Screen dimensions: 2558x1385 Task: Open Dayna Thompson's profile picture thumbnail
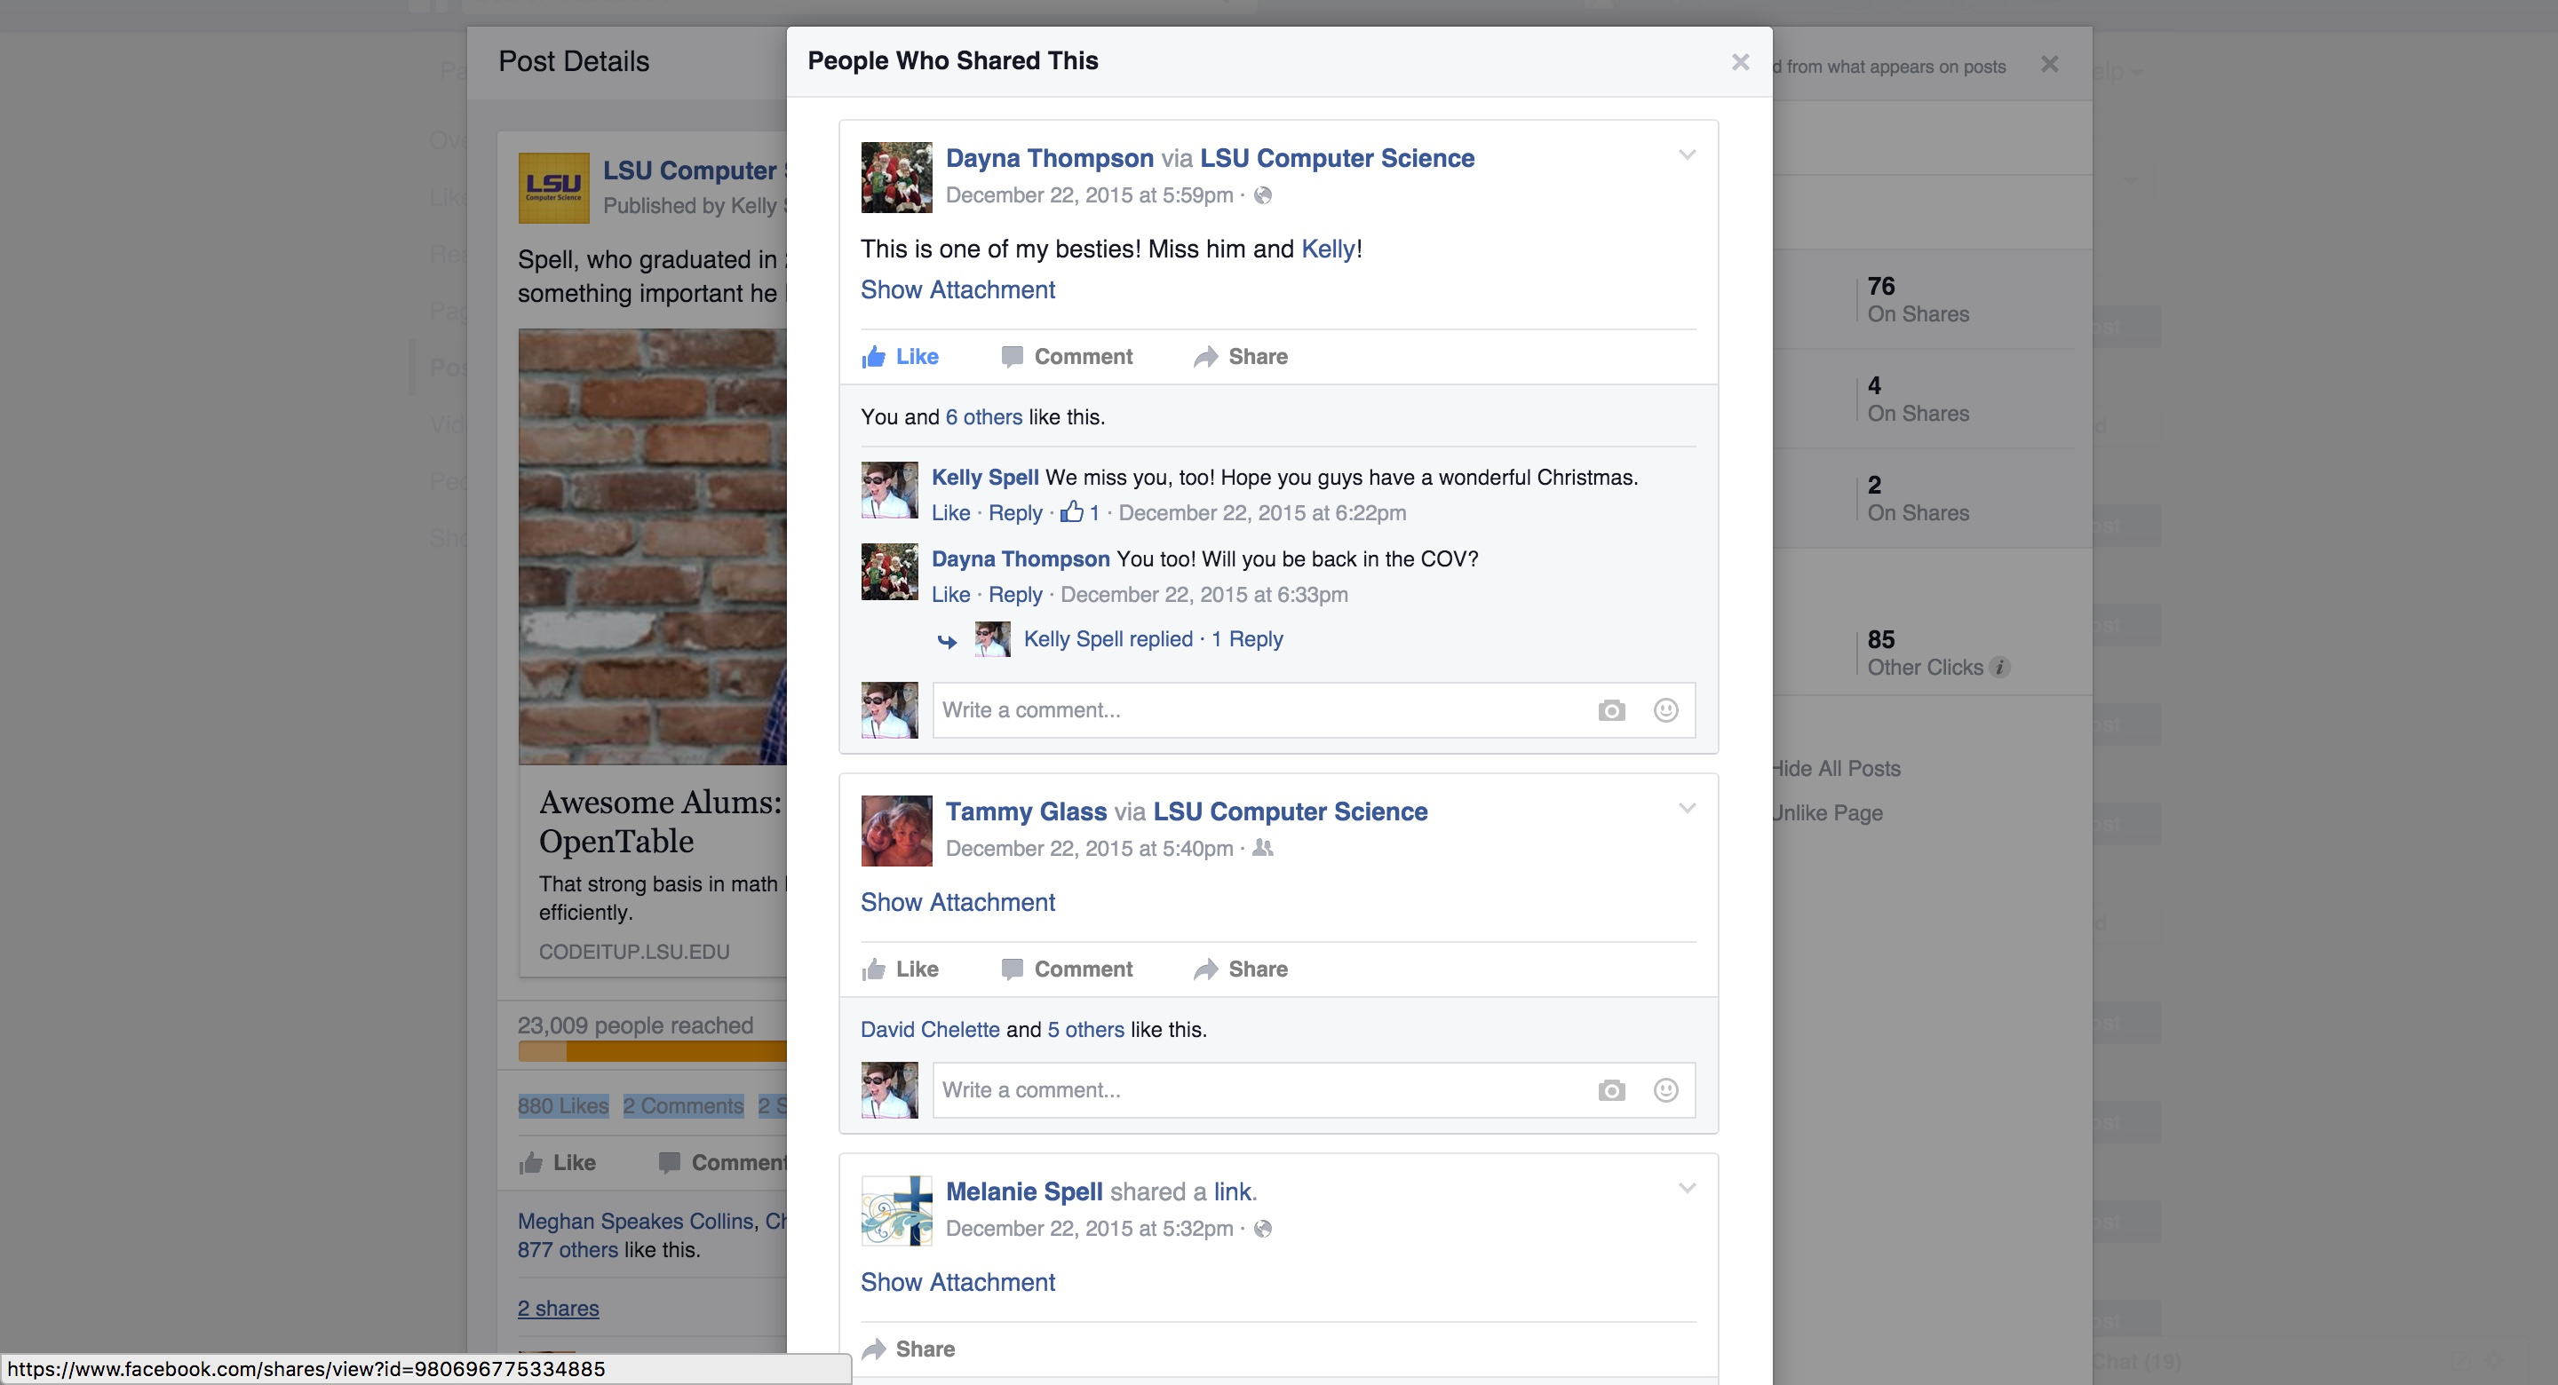895,178
